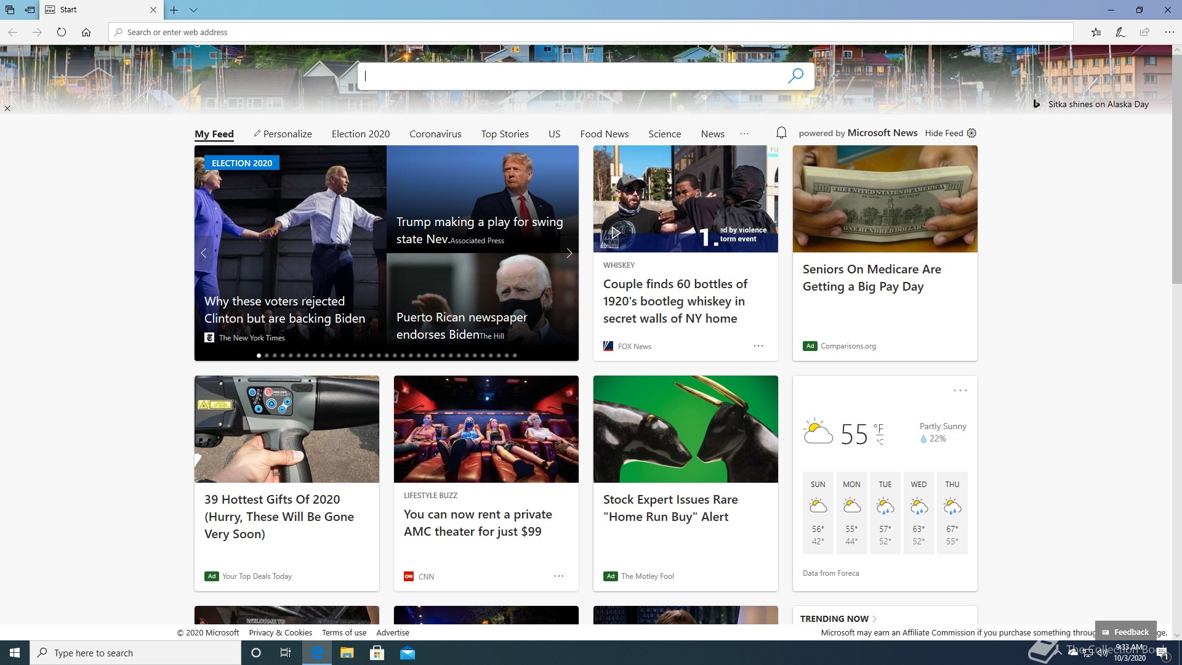Go forward in browser history

pos(37,32)
